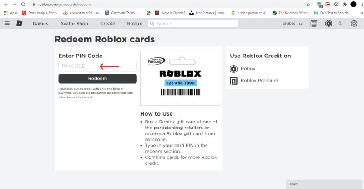Click the participating retailers link

coord(178,128)
